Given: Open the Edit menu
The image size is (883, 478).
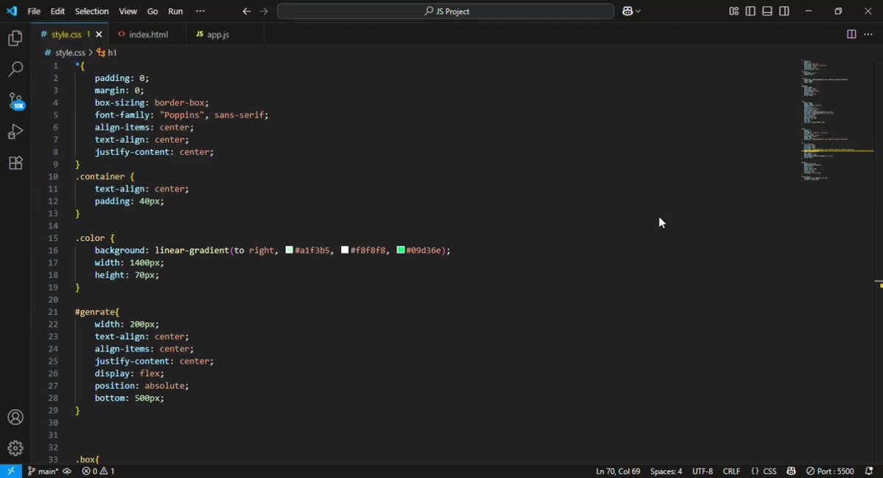Looking at the screenshot, I should click(x=57, y=11).
